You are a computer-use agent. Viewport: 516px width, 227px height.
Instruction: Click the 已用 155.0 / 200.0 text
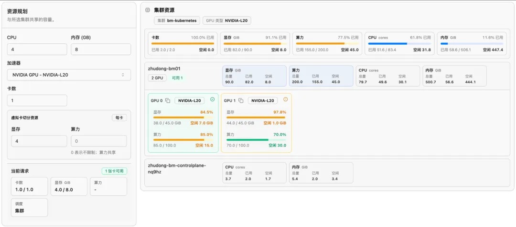312,50
